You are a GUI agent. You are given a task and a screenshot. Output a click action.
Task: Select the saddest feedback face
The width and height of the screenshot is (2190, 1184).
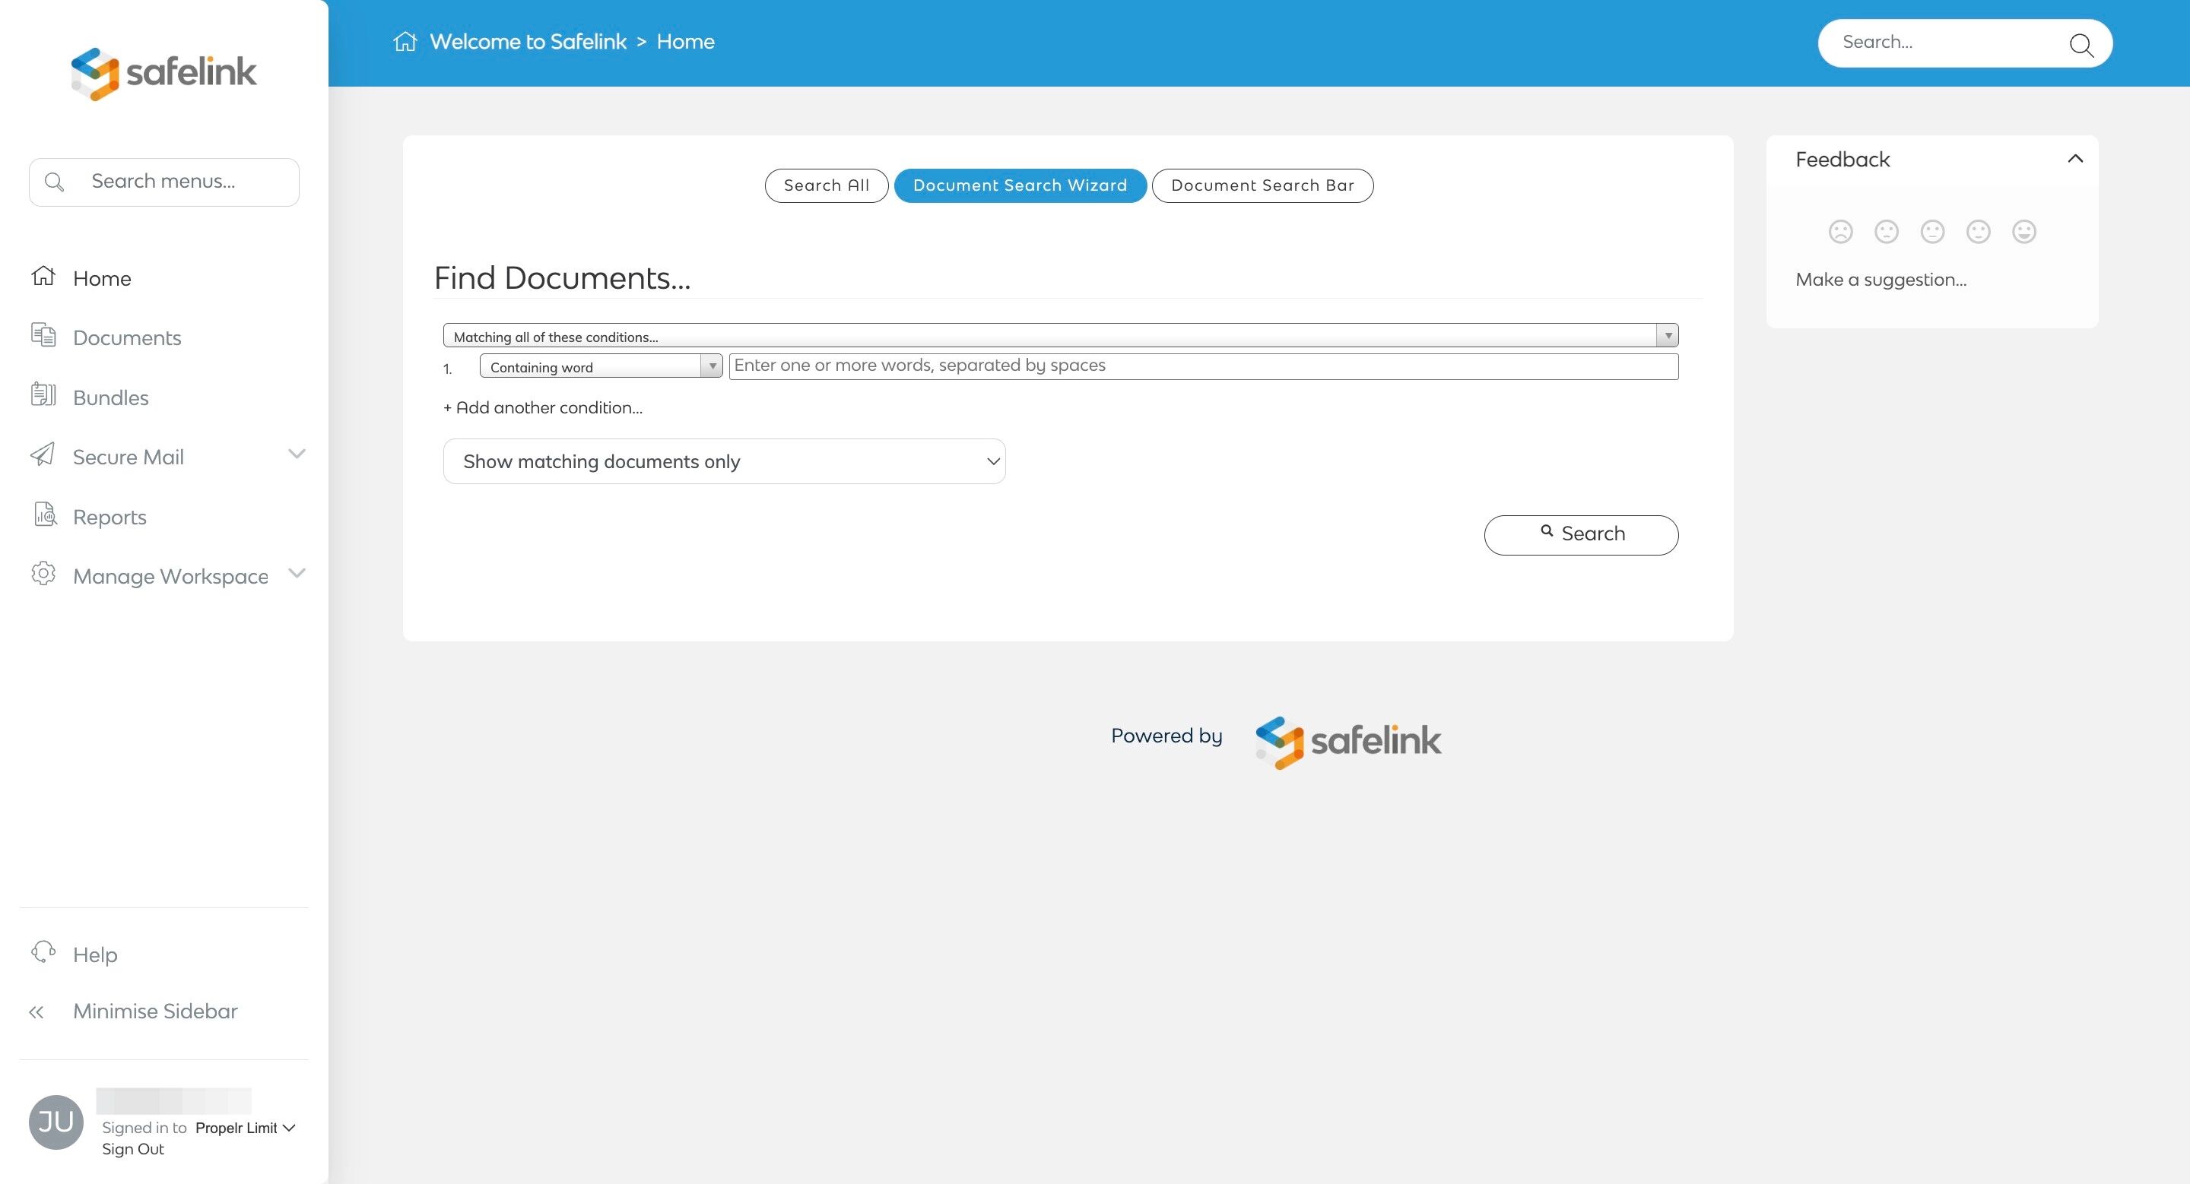click(1840, 232)
